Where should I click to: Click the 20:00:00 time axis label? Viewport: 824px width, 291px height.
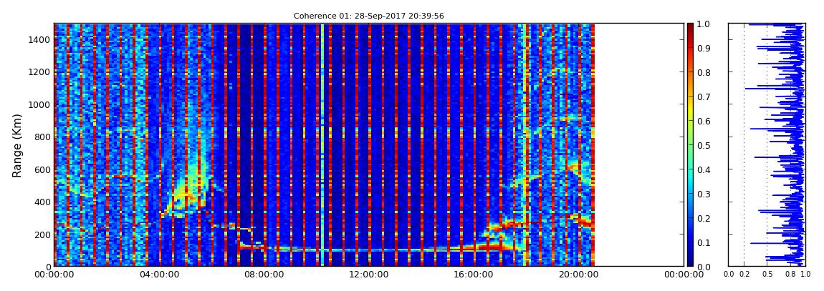(578, 275)
